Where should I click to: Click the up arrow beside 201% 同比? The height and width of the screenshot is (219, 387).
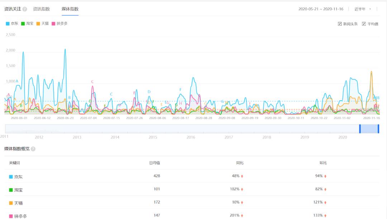pos(242,215)
